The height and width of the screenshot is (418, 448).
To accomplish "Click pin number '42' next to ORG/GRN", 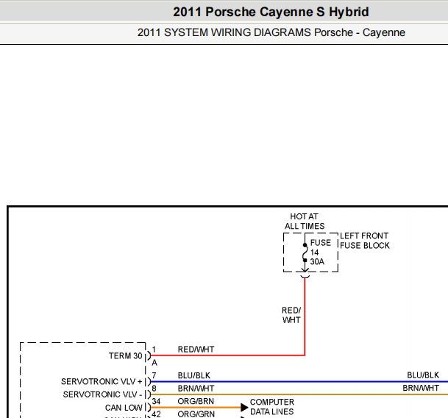I will click(156, 414).
